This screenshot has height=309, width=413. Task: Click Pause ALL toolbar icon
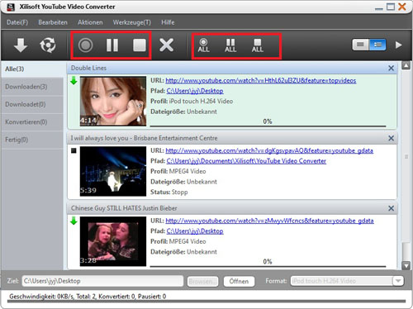(230, 45)
